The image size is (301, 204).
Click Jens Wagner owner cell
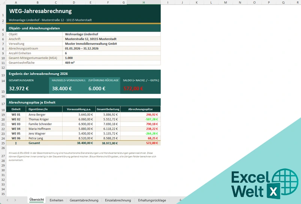tap(44, 133)
